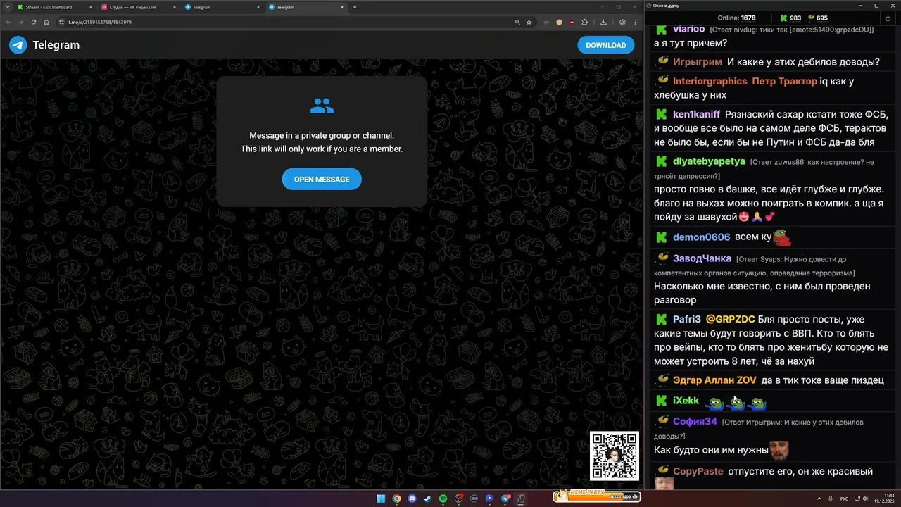Click username dlyatebyapetya in chat
Screen dimensions: 901x507
(709, 161)
